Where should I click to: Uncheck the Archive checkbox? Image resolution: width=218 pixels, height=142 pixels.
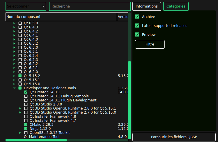click(x=137, y=17)
